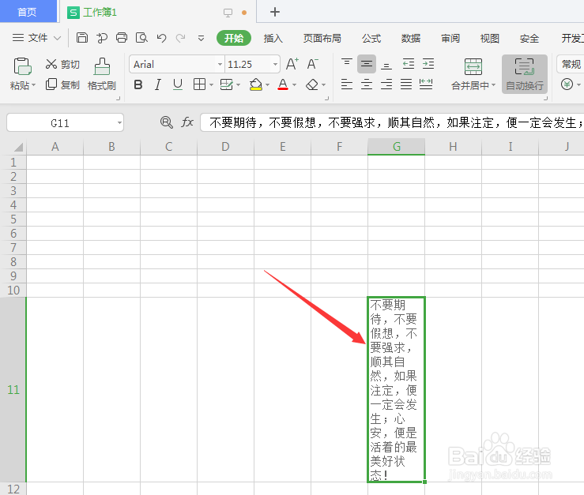Justify text alignment
584x495 pixels.
[406, 84]
